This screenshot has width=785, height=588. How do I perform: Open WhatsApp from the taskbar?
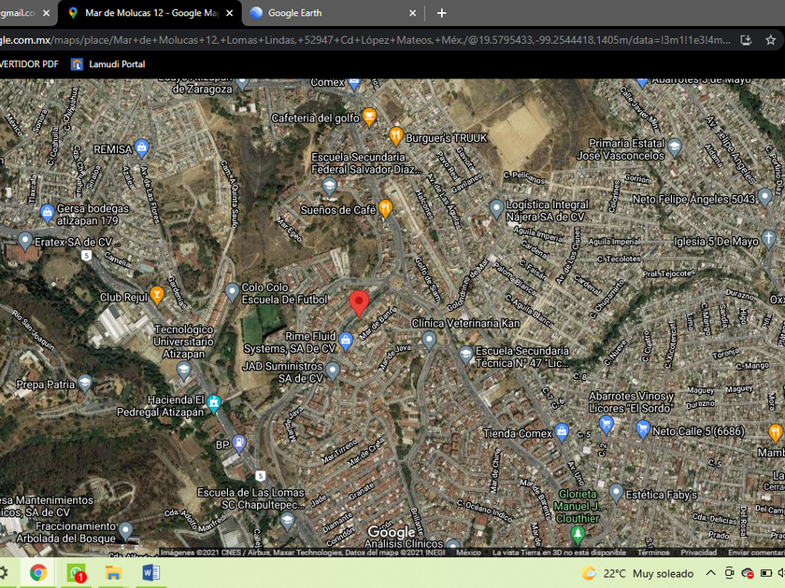[76, 573]
